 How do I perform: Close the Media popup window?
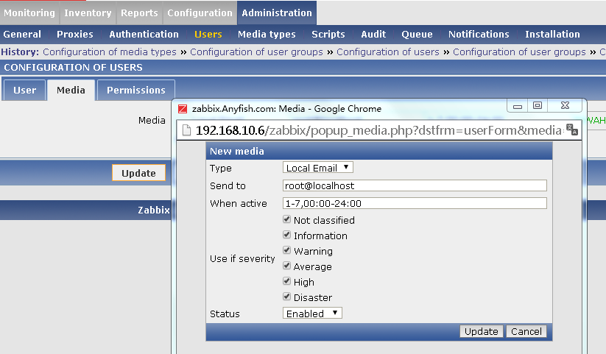pos(565,105)
